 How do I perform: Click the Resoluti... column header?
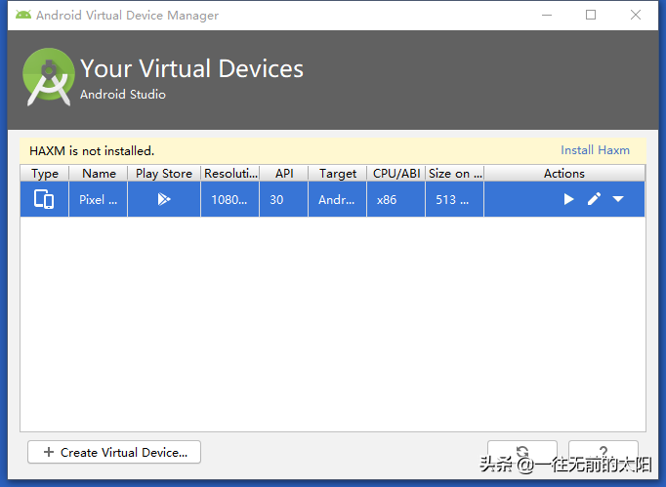[230, 173]
